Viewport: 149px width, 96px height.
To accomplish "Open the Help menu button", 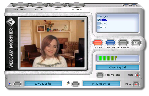I will 58,5.
